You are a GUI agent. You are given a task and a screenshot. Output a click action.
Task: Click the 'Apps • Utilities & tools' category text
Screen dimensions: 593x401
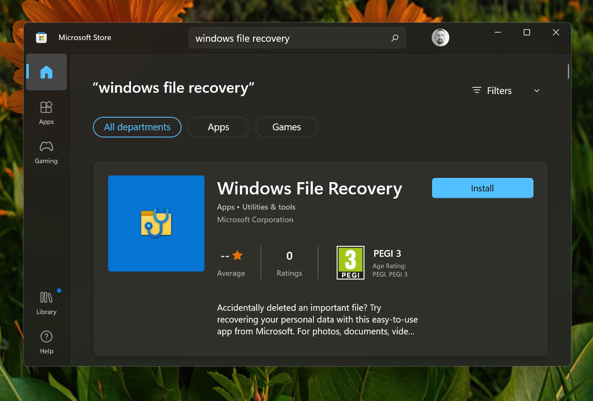coord(256,207)
